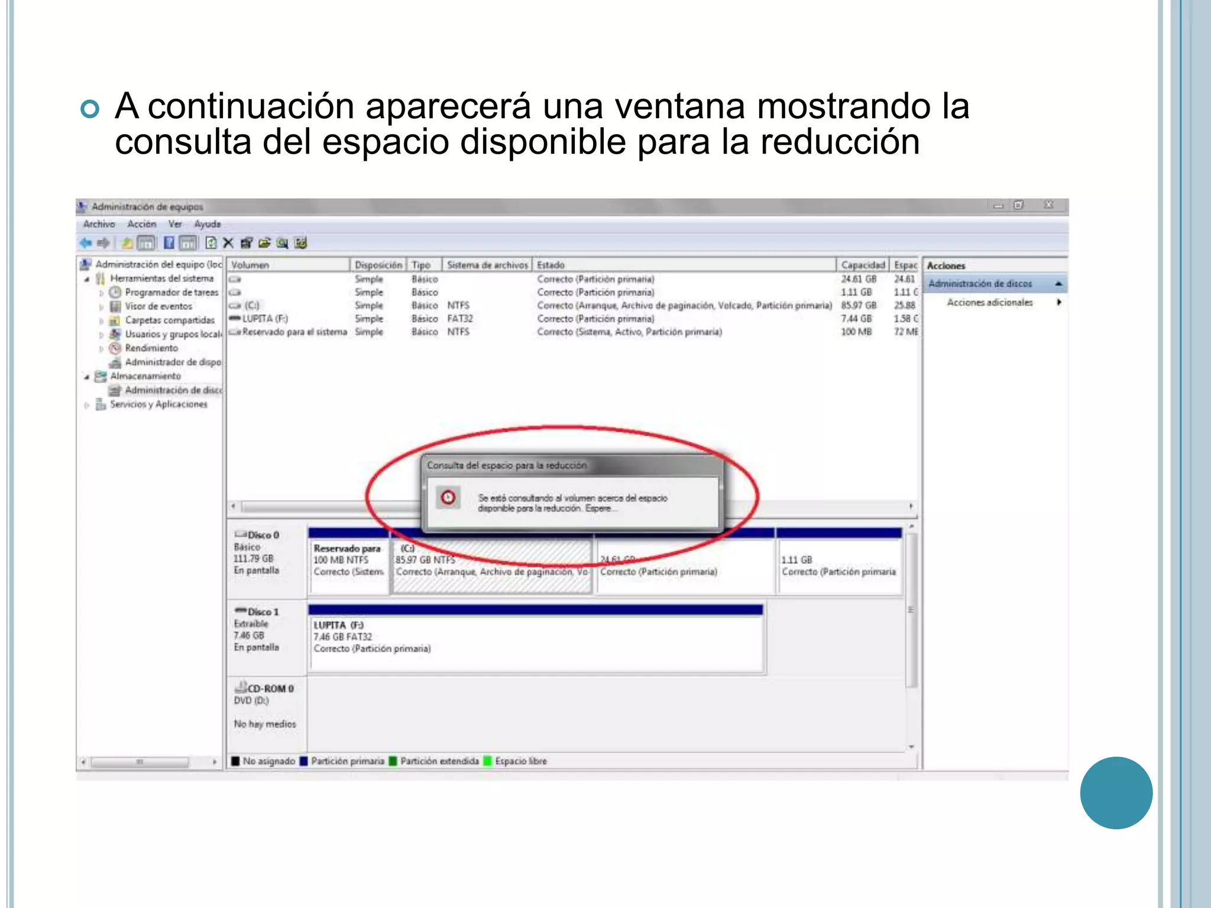Click the Programador de tareas clock icon

pos(115,292)
